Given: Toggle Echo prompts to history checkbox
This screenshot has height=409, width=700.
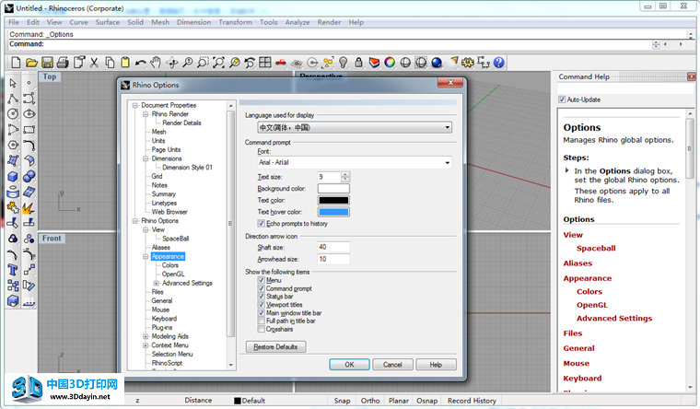Looking at the screenshot, I should point(262,223).
